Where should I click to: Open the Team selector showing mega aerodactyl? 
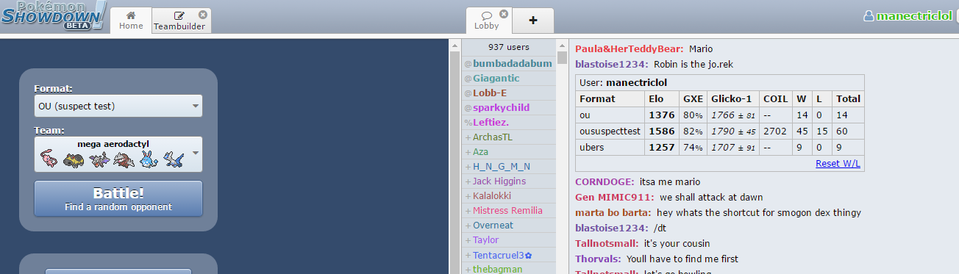(118, 154)
